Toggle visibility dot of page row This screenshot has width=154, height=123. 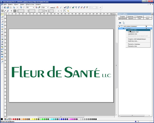146,26
